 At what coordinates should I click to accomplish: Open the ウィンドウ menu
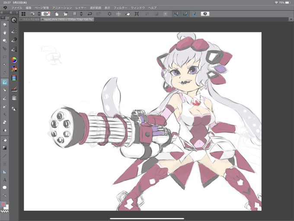click(138, 8)
